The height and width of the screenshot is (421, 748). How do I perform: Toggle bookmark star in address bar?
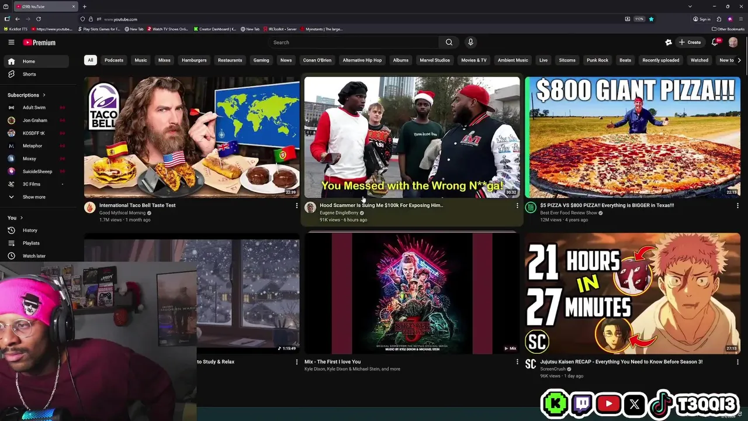point(651,19)
